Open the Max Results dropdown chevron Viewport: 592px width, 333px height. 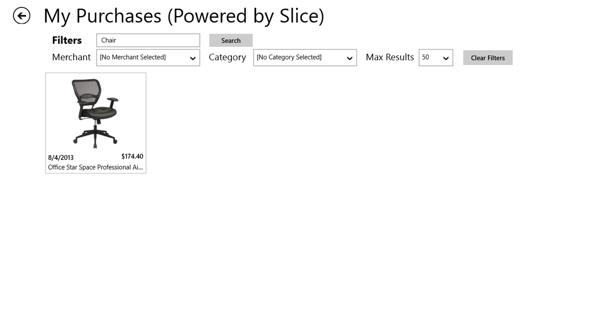coord(445,58)
